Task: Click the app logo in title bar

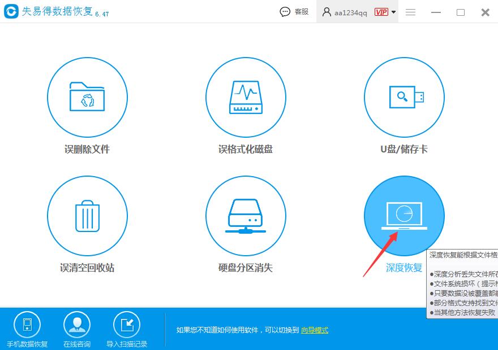Action: pyautogui.click(x=11, y=11)
